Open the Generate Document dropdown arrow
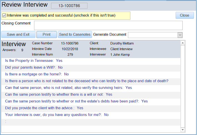Image resolution: width=197 pixels, height=135 pixels. [x=180, y=35]
